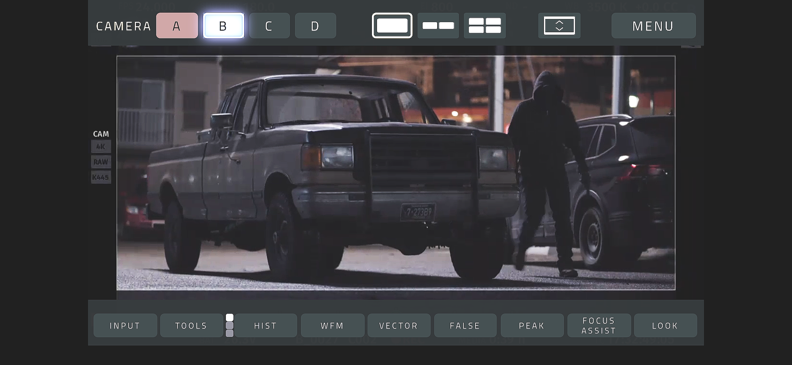Viewport: 792px width, 365px height.
Task: Expand the TOOLS options
Action: point(191,325)
